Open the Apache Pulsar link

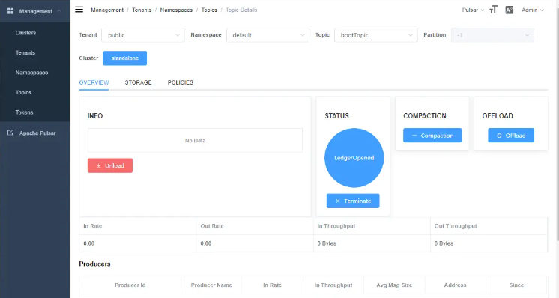point(37,133)
